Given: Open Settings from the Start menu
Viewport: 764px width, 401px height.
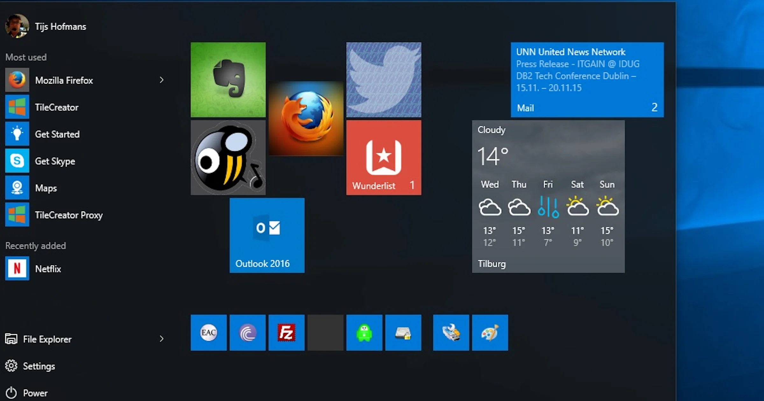Looking at the screenshot, I should pyautogui.click(x=30, y=366).
